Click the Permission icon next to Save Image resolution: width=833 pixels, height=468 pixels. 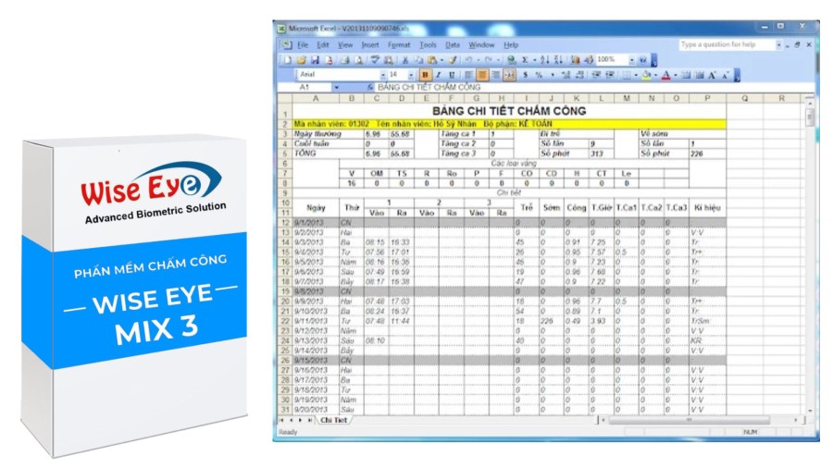(x=329, y=60)
